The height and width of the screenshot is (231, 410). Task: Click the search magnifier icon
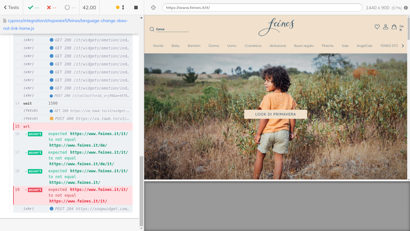click(152, 29)
